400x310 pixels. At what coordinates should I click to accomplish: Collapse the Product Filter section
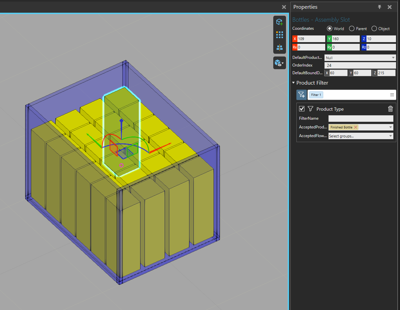click(294, 83)
